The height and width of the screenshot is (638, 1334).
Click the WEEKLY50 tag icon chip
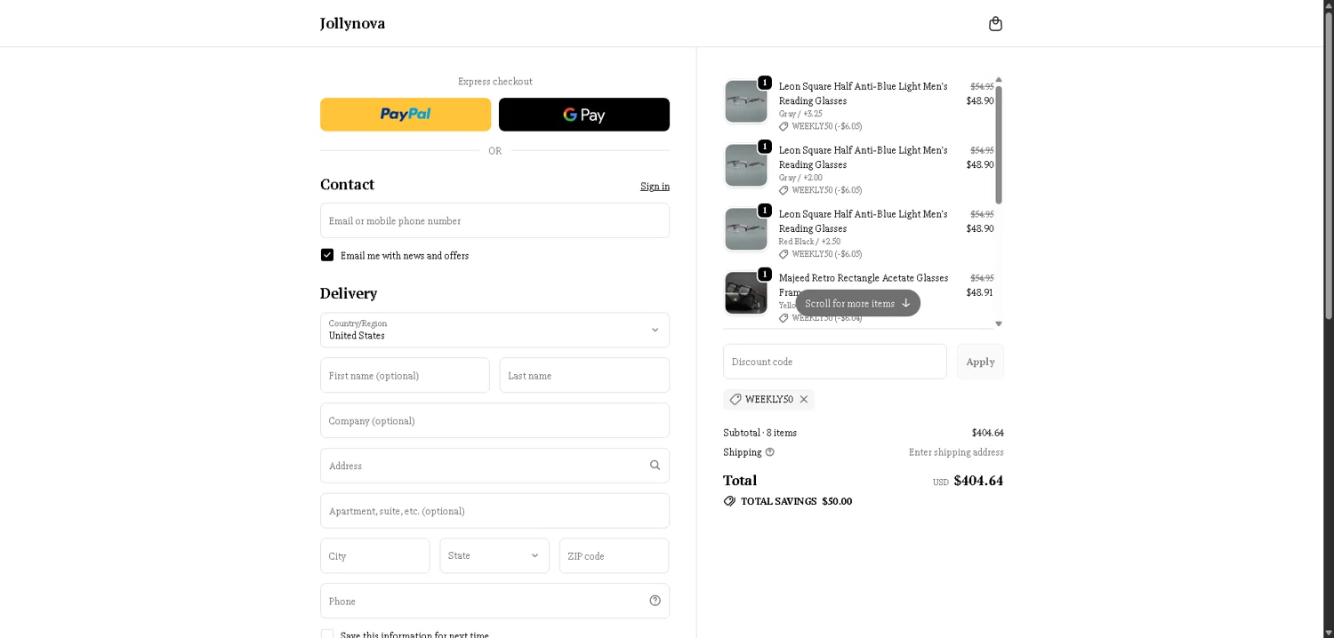click(x=735, y=399)
